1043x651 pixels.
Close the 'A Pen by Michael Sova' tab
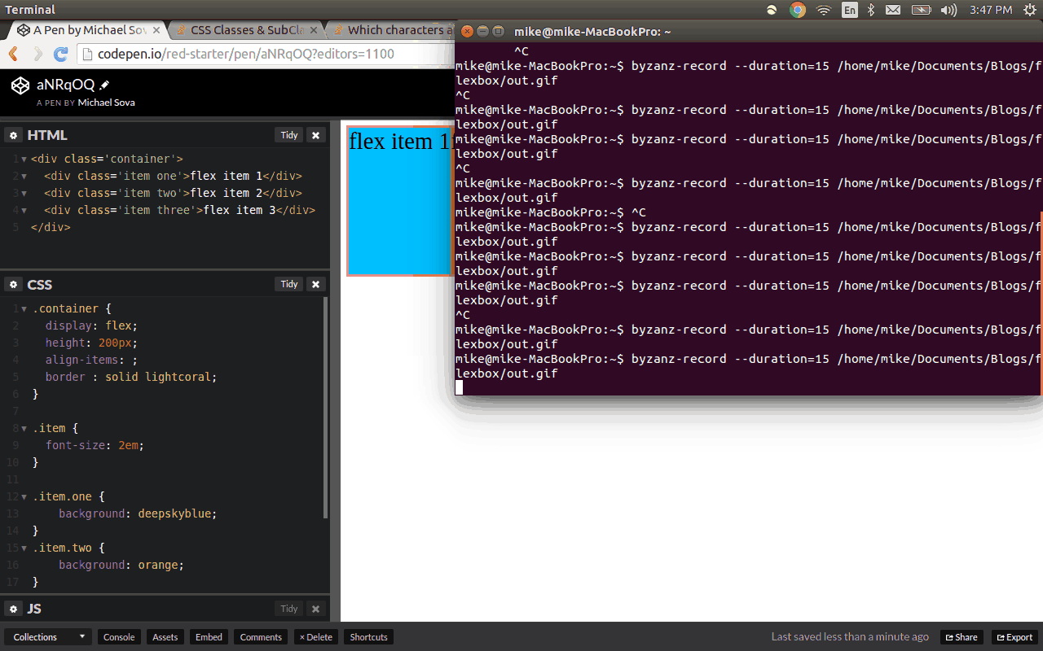(x=156, y=31)
